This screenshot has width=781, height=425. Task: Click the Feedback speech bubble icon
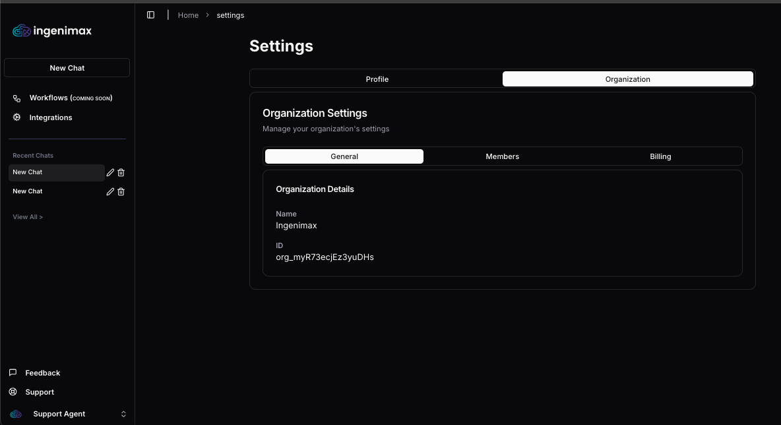13,373
